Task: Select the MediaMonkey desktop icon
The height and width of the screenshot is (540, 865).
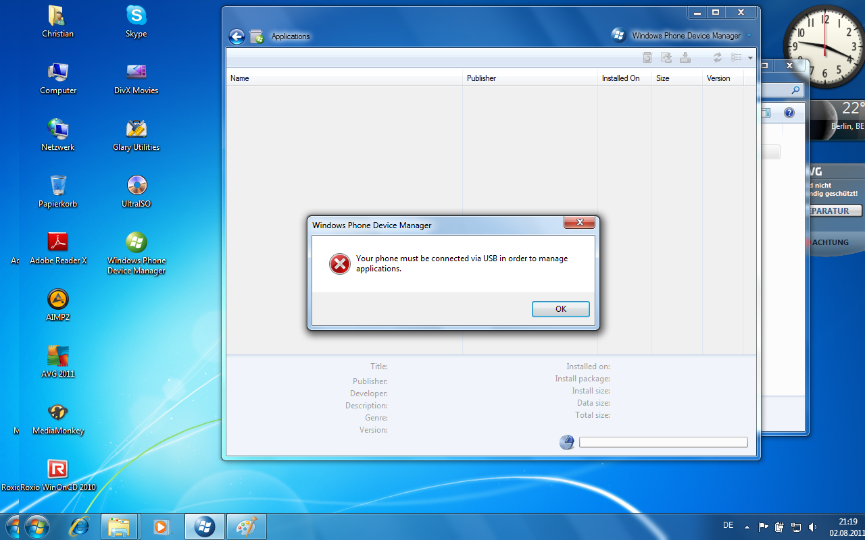Action: pyautogui.click(x=58, y=418)
